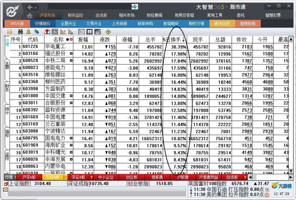
Task: Open 沪深市场 menu
Action: coord(47,15)
